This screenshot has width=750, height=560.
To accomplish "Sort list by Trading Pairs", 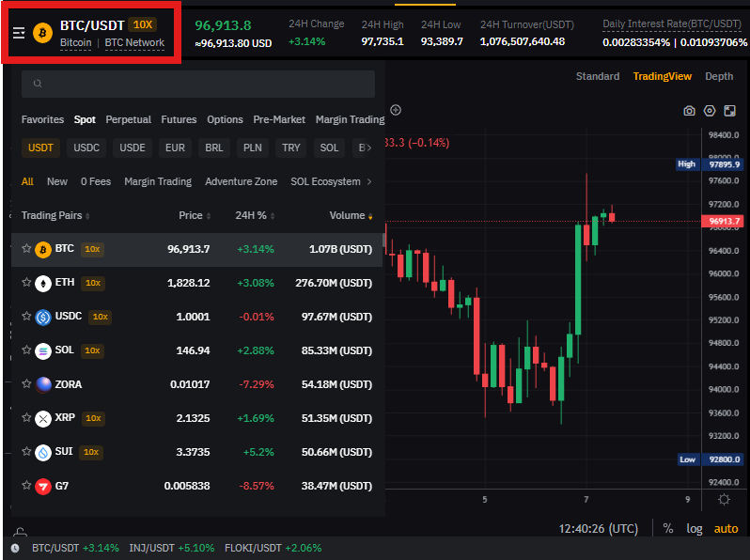I will click(55, 216).
